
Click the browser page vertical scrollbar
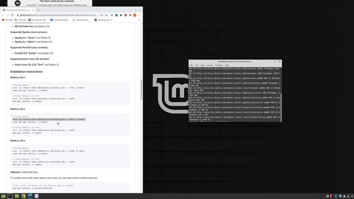coord(142,90)
